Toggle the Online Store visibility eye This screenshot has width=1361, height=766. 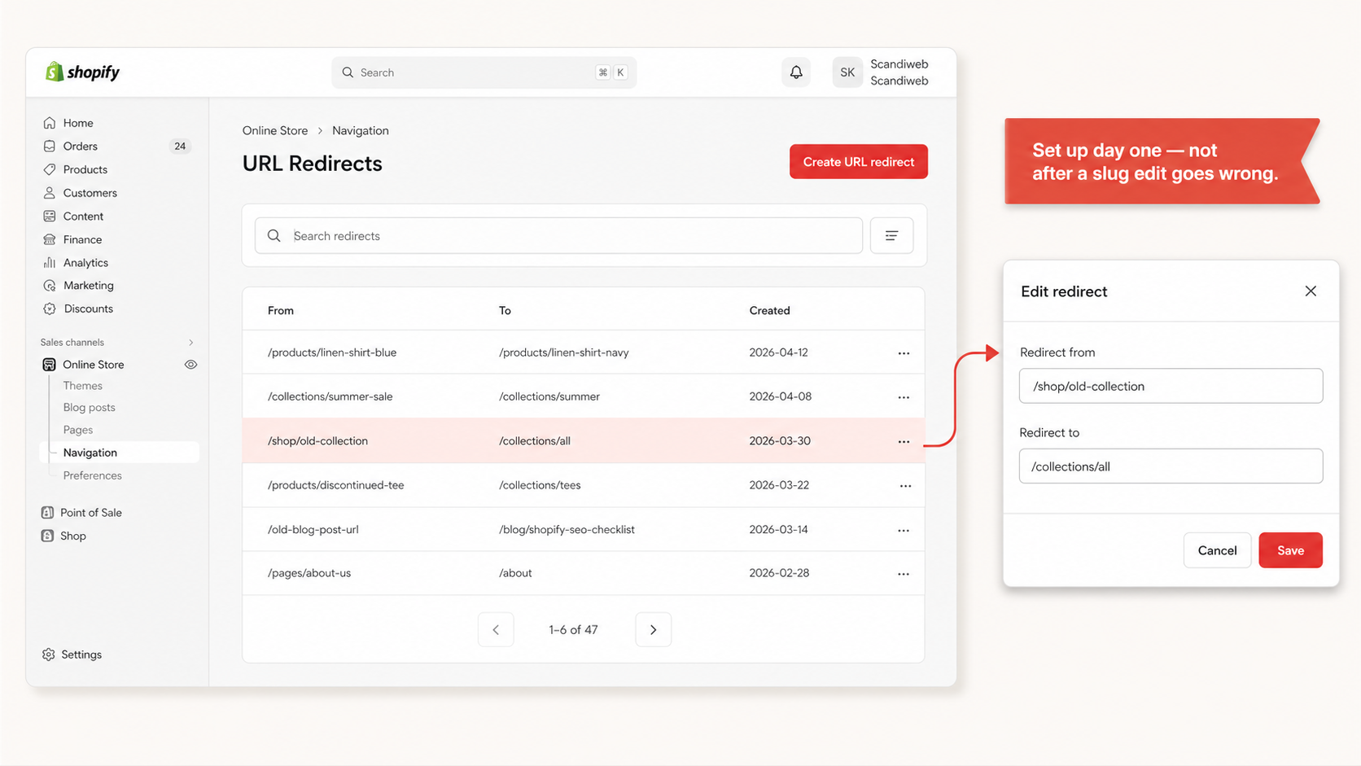coord(191,364)
